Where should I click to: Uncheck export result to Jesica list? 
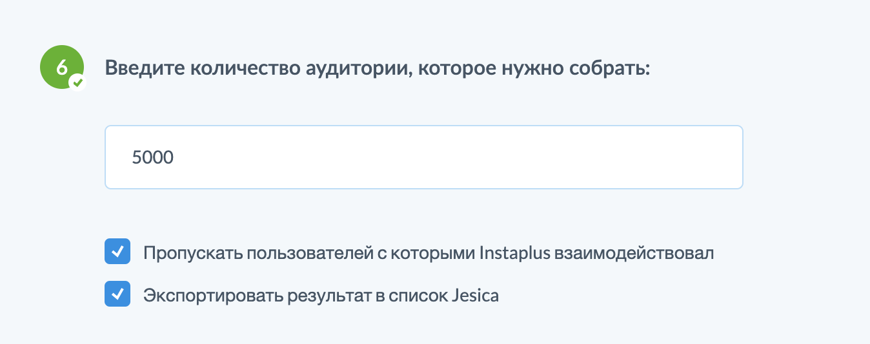coord(117,294)
